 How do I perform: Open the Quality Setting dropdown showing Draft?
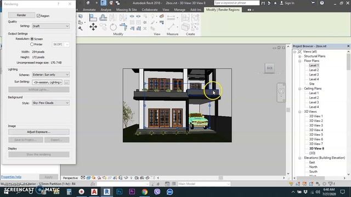pyautogui.click(x=50, y=26)
